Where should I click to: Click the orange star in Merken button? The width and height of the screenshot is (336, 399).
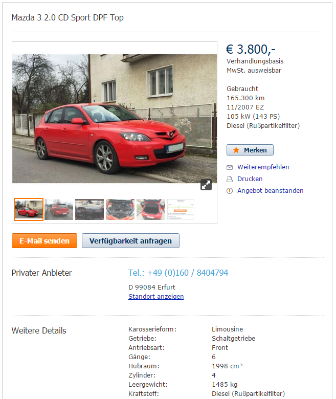(236, 150)
